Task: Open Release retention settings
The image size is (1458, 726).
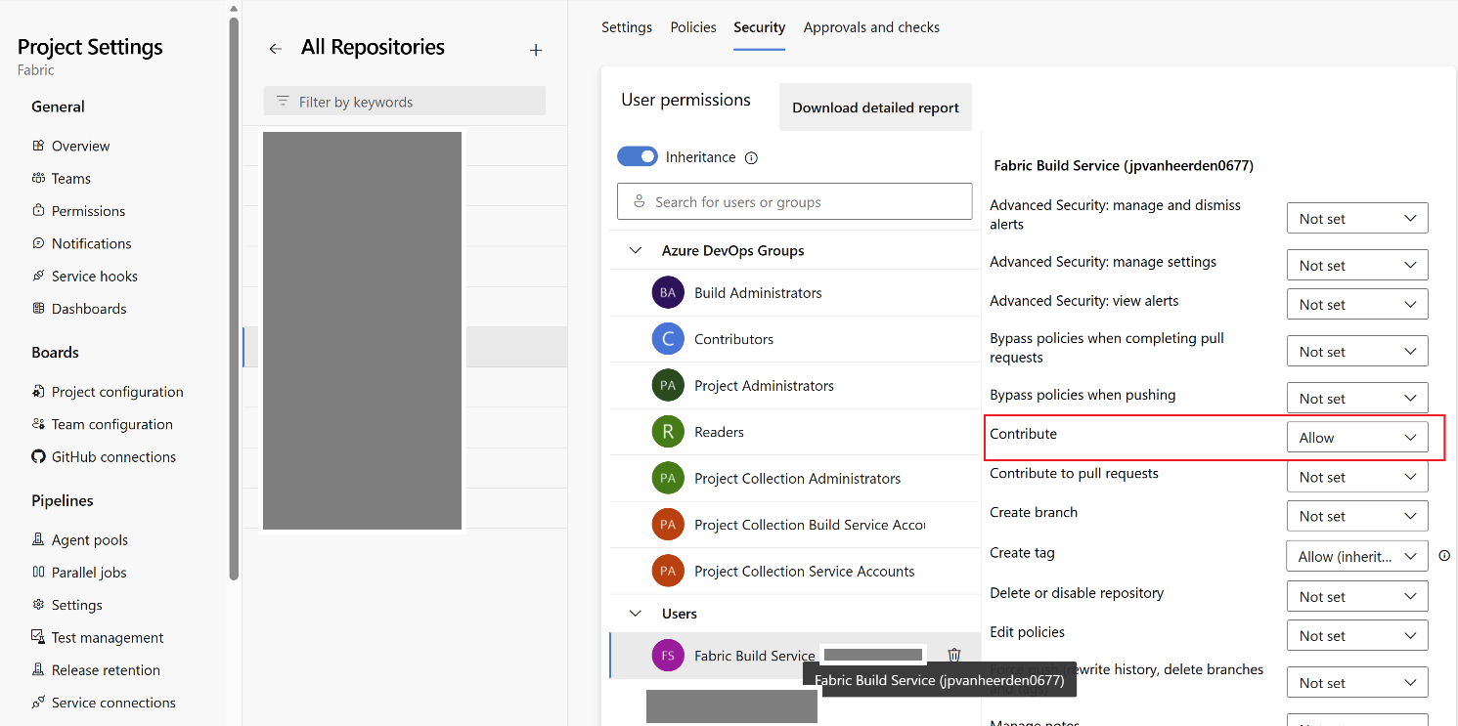Action: coord(106,669)
